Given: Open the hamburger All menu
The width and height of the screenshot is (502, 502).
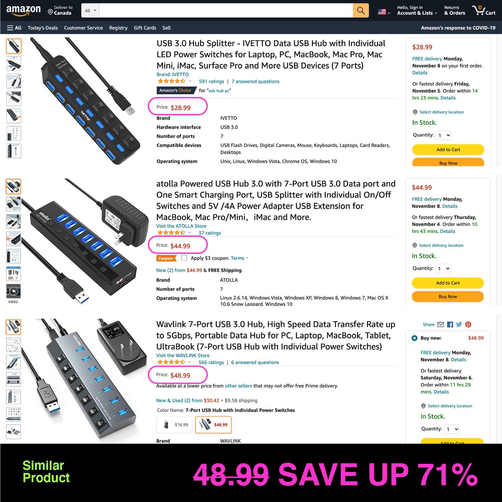Looking at the screenshot, I should [x=14, y=28].
